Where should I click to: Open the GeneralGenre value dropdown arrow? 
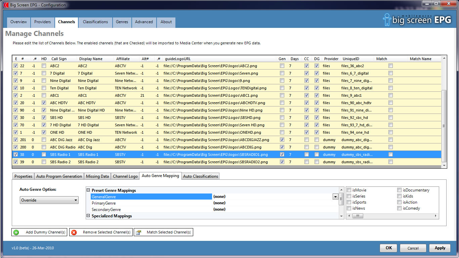tap(335, 197)
